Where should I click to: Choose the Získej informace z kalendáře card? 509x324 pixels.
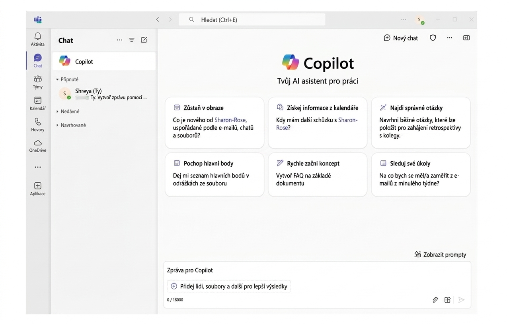tap(318, 123)
